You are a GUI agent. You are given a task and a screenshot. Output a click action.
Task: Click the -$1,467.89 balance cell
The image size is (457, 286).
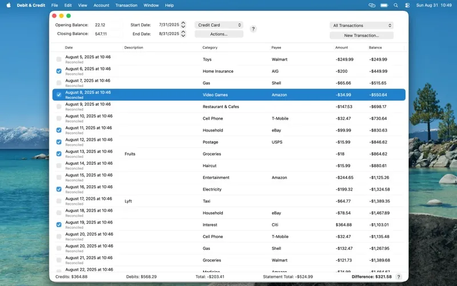[379, 213]
